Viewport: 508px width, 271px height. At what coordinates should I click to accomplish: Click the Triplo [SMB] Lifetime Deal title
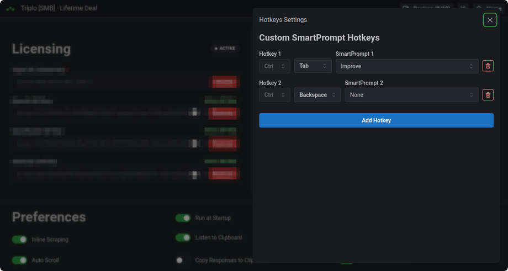pyautogui.click(x=59, y=8)
